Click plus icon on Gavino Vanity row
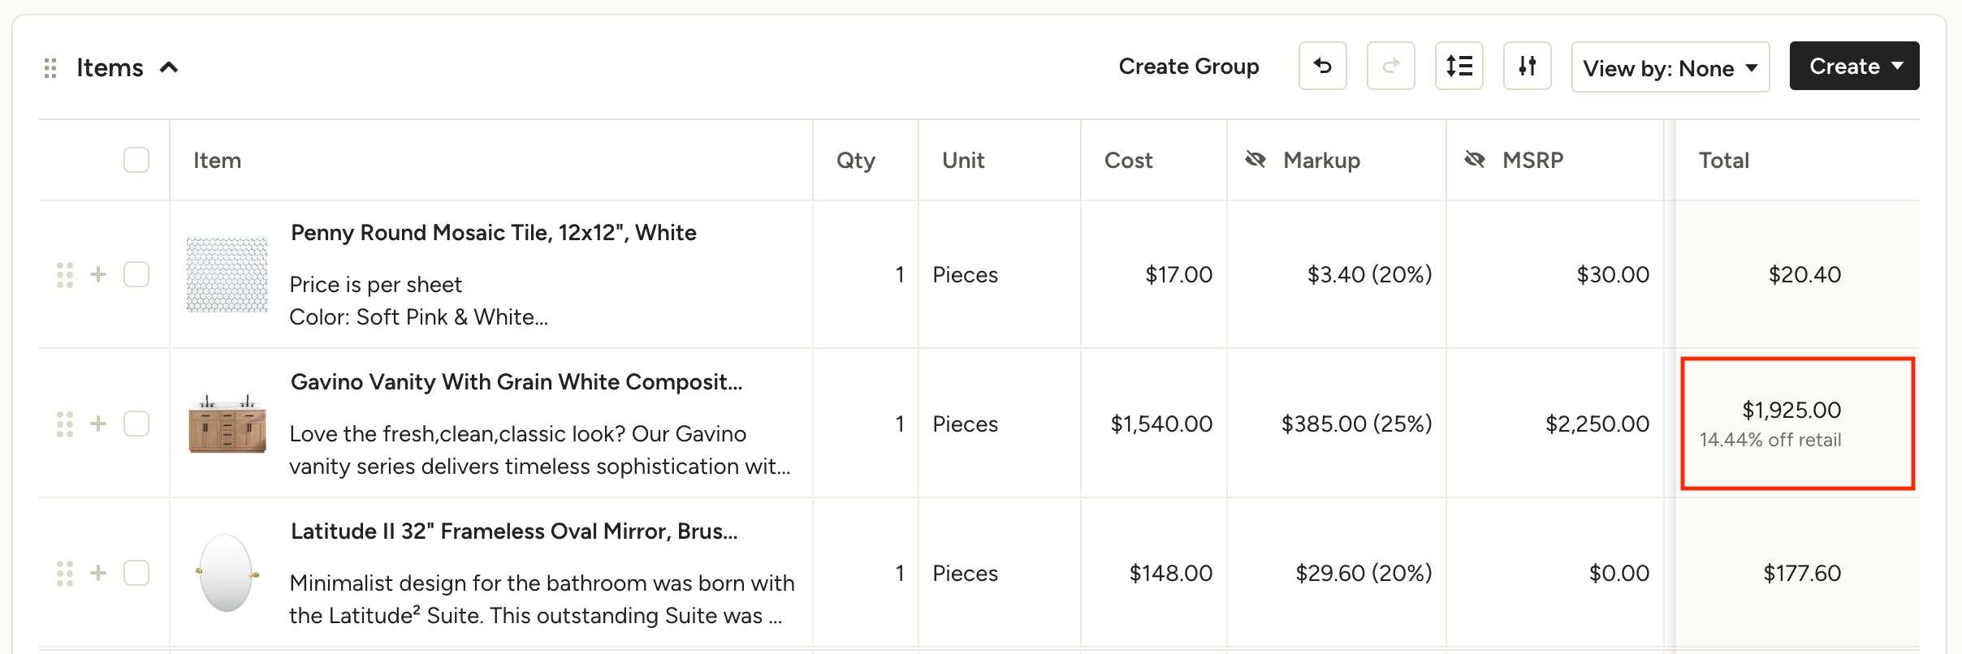Screen dimensions: 1962x654 98,424
